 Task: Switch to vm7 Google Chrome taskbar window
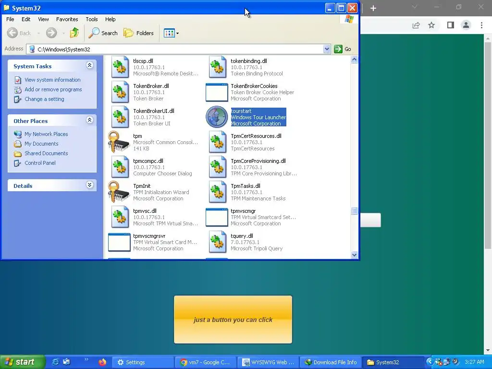tap(205, 362)
